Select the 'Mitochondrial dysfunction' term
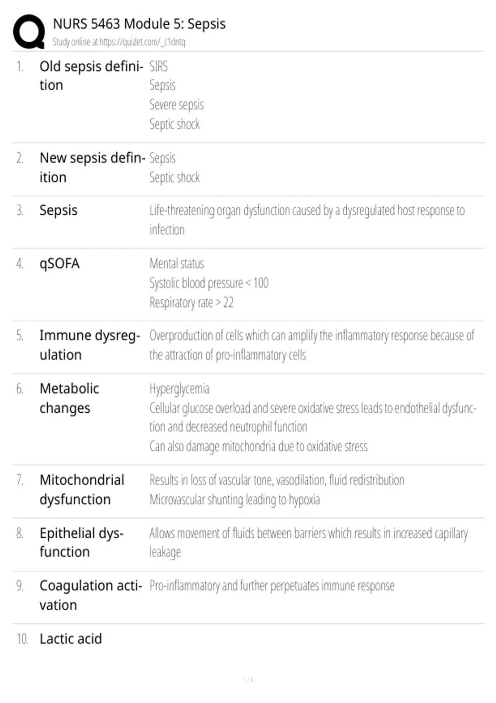This screenshot has height=703, width=496. 82,489
